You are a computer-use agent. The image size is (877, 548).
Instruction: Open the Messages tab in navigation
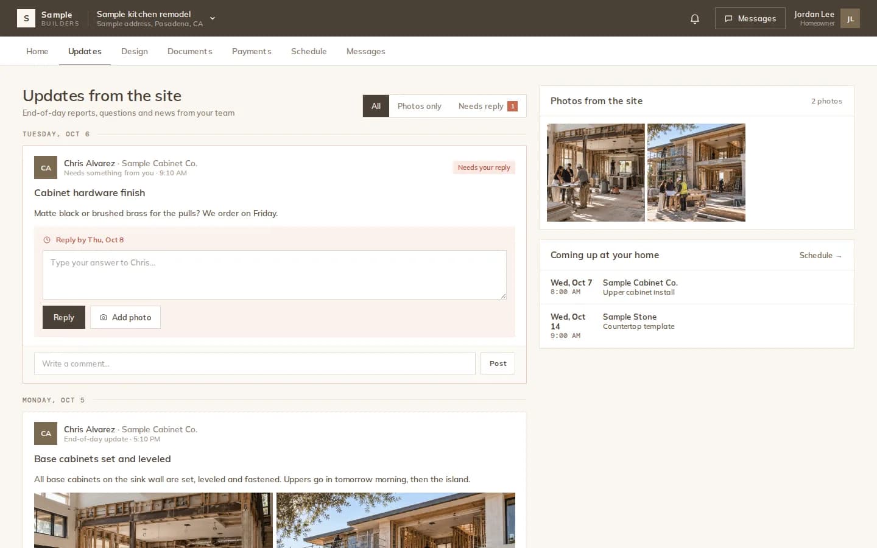(x=366, y=51)
